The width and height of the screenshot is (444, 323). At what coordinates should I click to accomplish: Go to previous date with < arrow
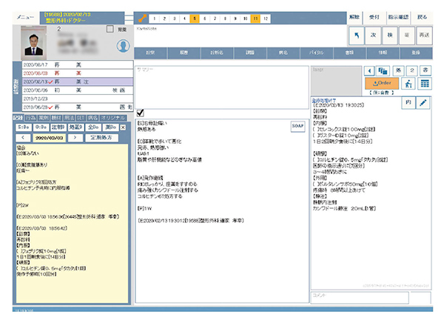23,137
